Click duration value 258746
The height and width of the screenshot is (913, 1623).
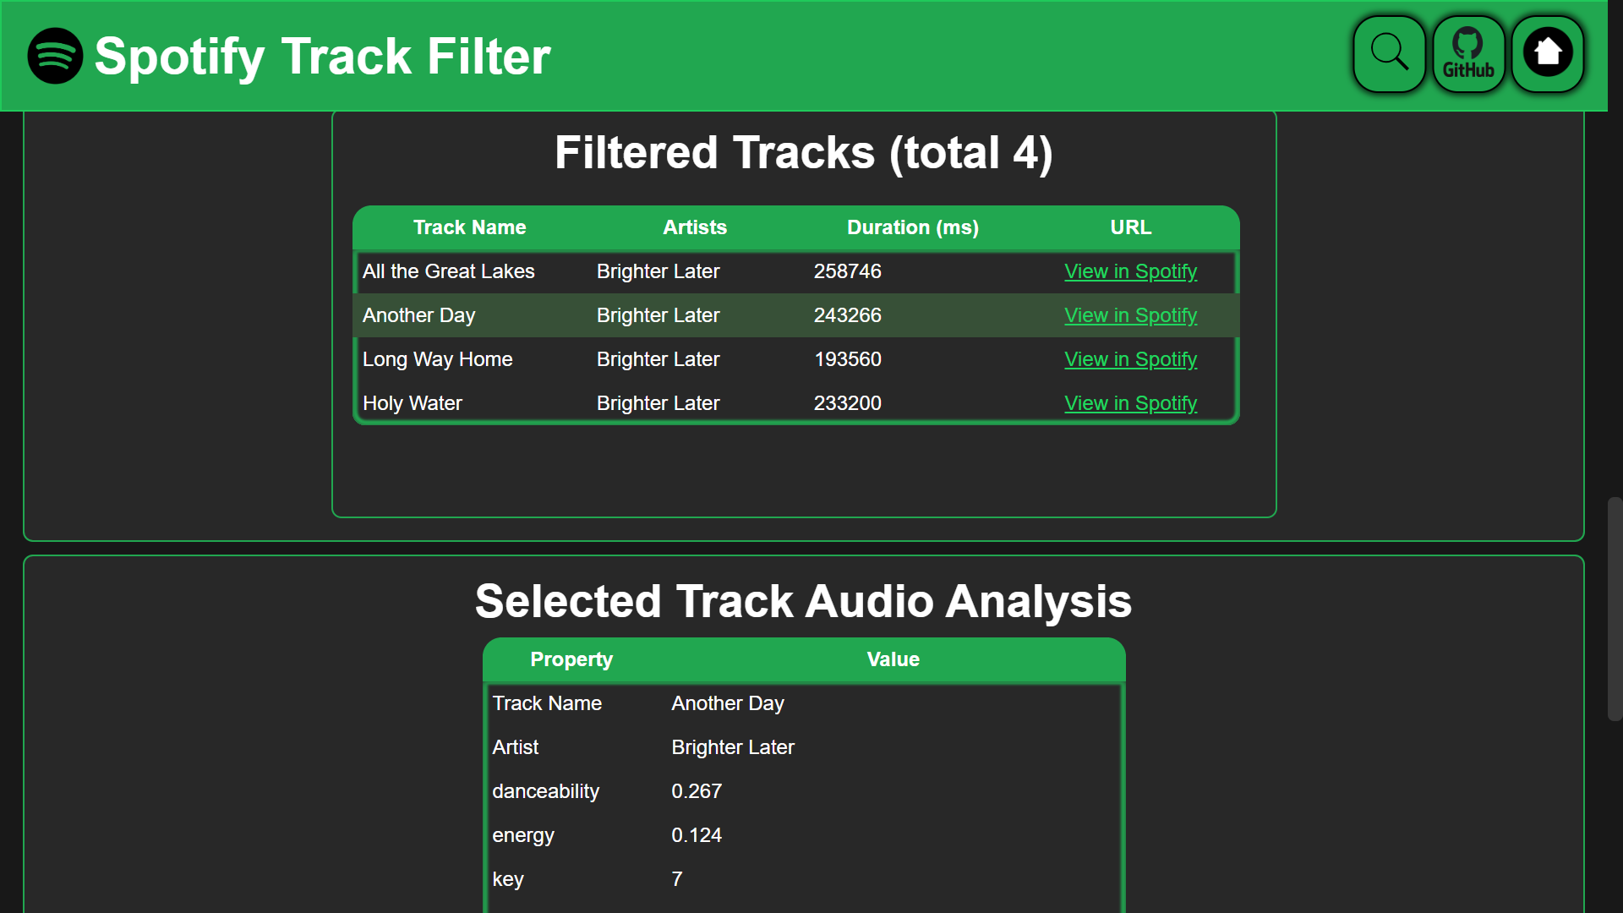(847, 271)
